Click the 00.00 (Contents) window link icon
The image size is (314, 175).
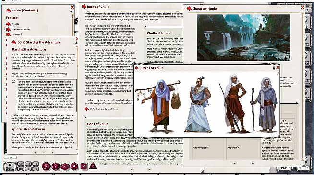point(9,11)
